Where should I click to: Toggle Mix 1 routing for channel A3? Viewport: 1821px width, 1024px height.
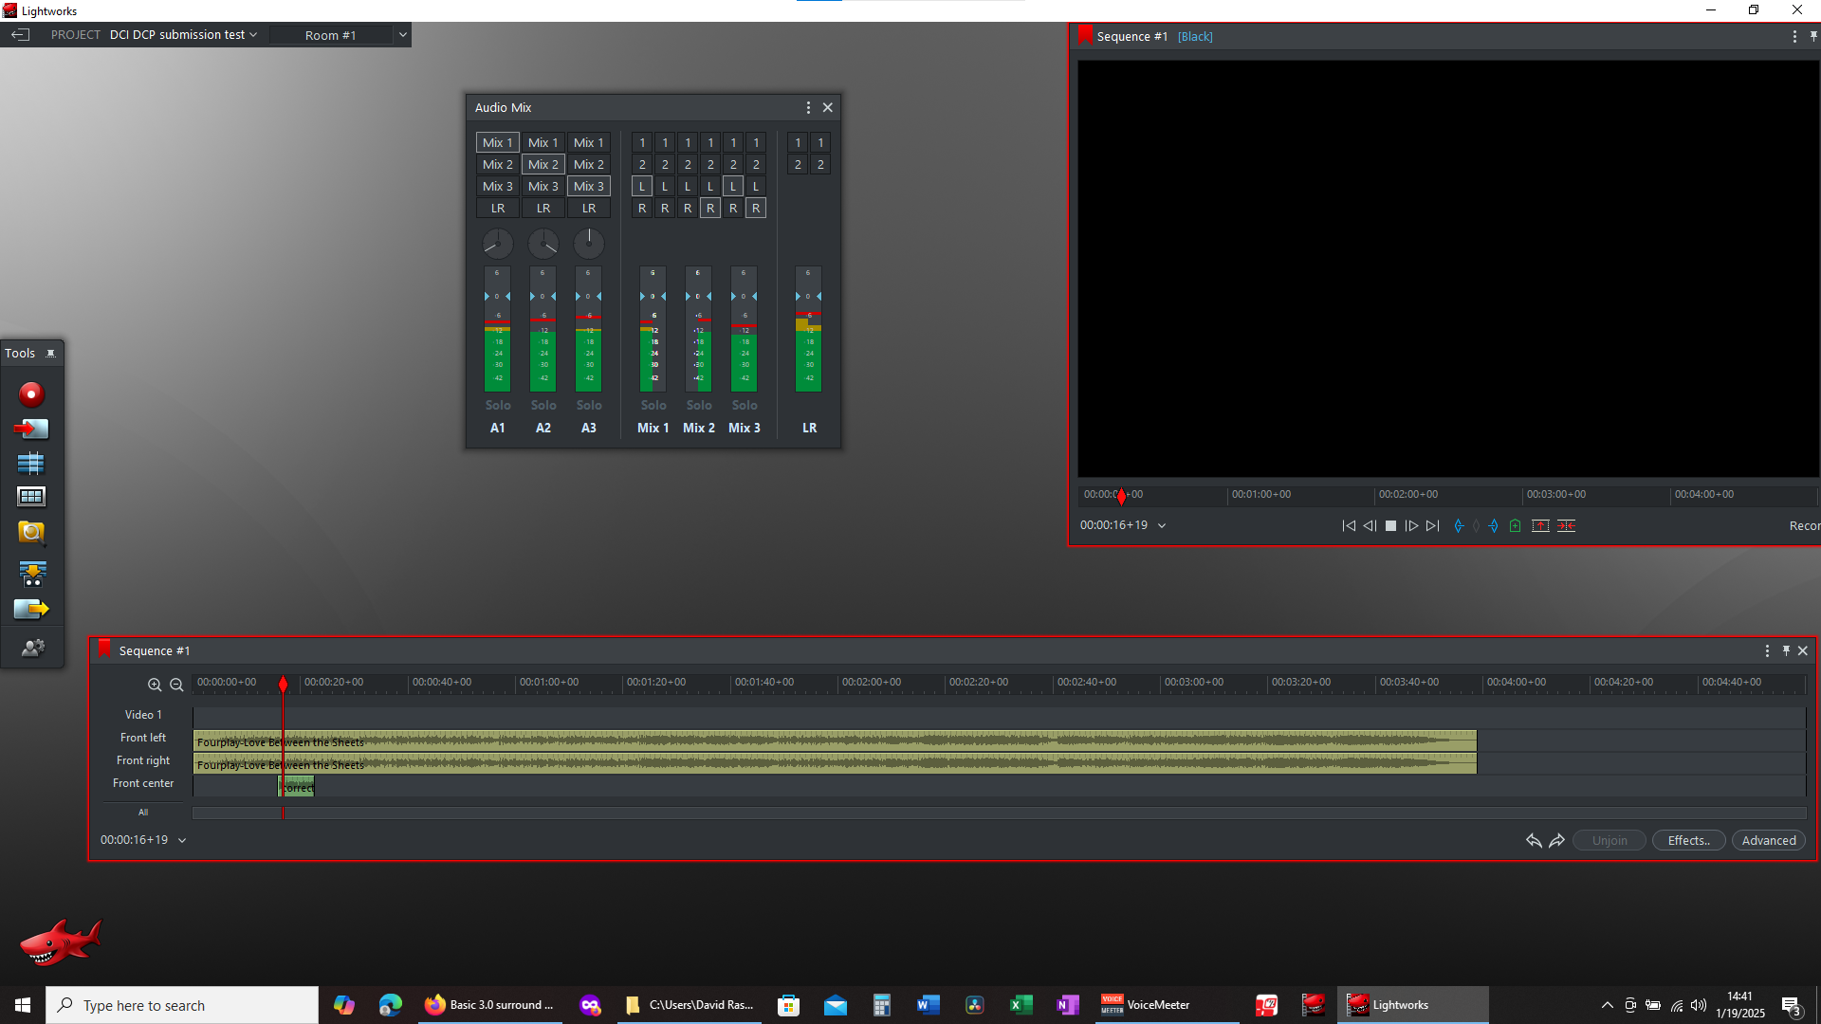point(589,143)
